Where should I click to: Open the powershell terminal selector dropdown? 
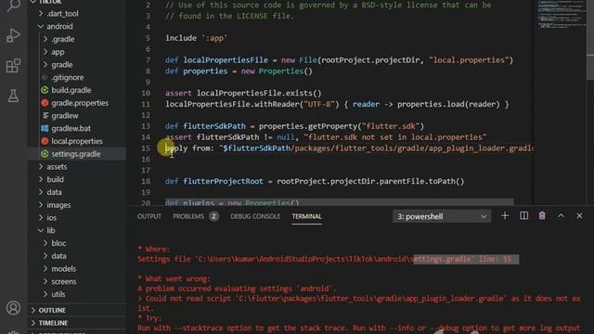point(442,216)
